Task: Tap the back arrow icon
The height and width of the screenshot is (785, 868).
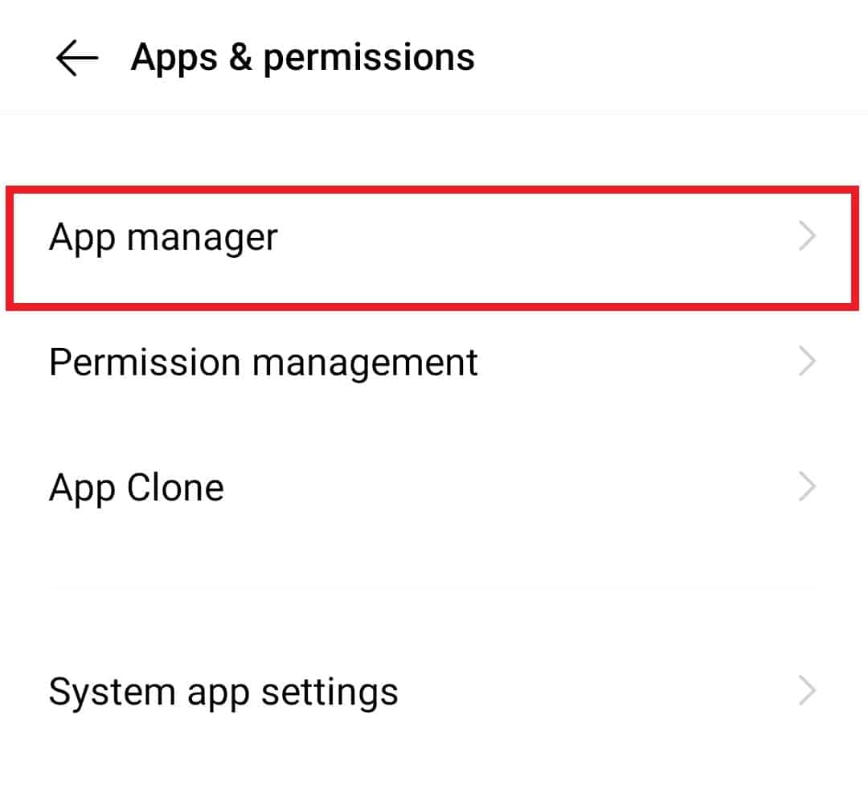Action: (77, 58)
